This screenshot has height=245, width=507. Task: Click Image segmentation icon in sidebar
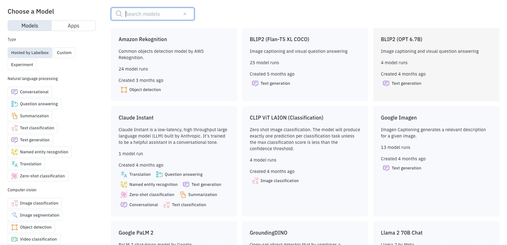15,215
